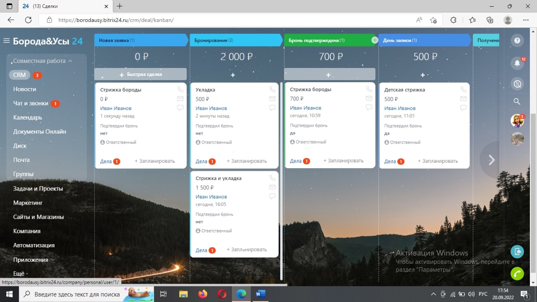Open Иван Иванов on Стрижка и укладка card
The width and height of the screenshot is (537, 302).
(211, 197)
